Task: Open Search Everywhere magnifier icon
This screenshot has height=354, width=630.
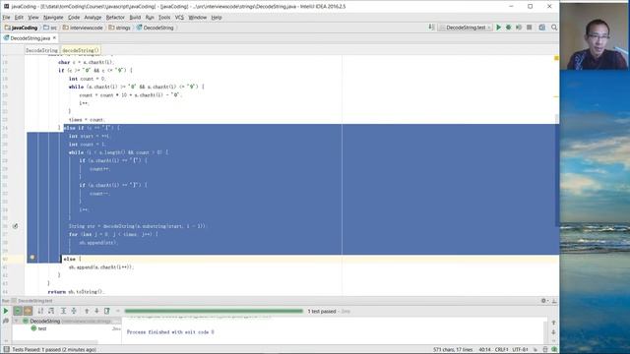Action: (x=554, y=28)
